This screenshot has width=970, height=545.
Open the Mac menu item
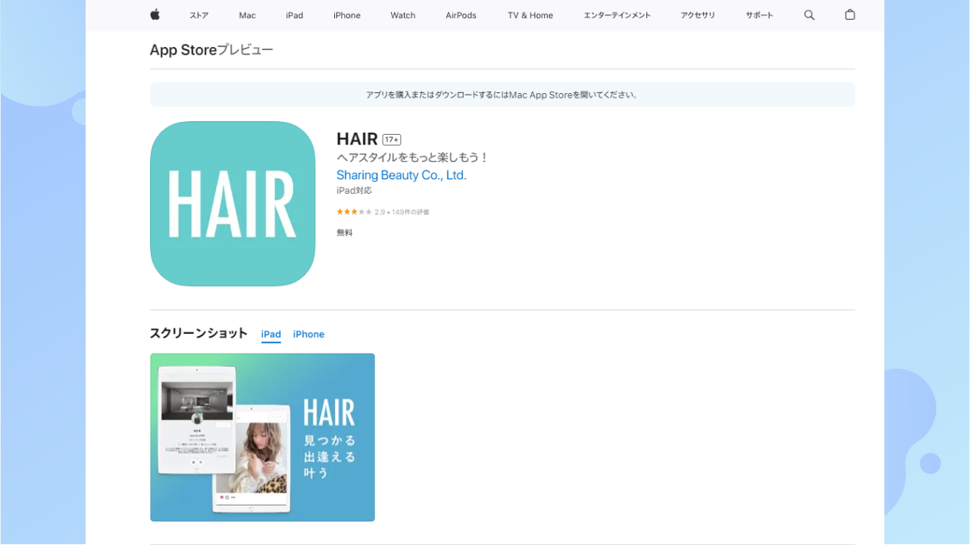click(247, 15)
